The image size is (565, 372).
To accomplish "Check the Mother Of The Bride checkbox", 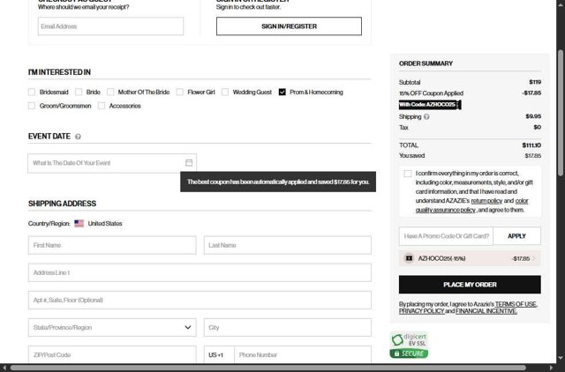I will (110, 92).
